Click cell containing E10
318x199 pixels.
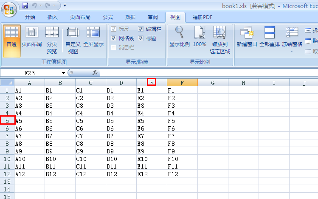coord(152,159)
